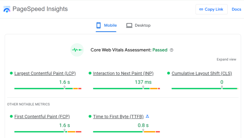Open Time to First Byte (TTFB) link
This screenshot has height=138, width=244.
click(x=118, y=117)
